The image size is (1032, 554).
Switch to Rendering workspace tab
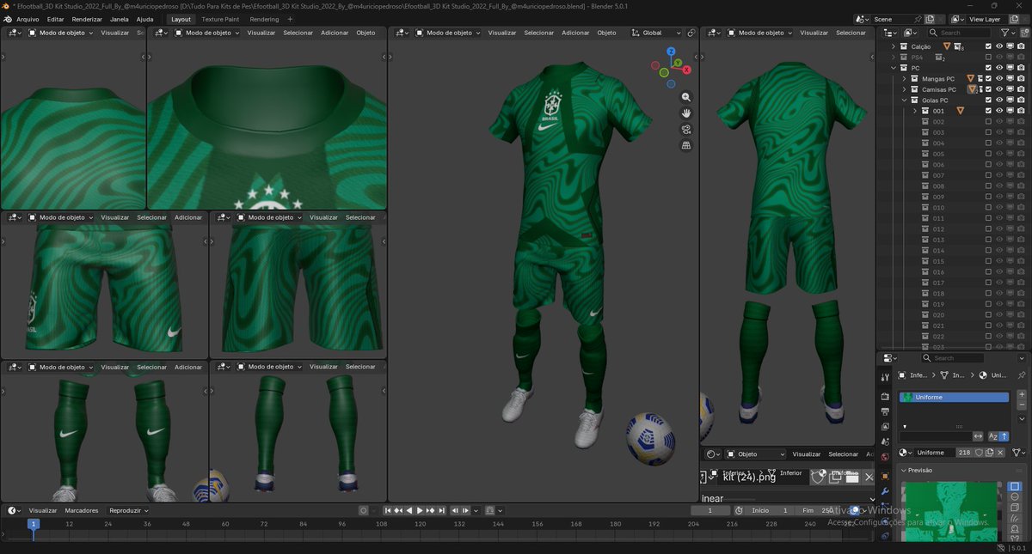(264, 19)
